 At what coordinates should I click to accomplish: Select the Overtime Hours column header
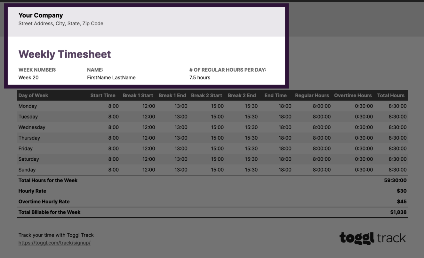click(x=353, y=95)
